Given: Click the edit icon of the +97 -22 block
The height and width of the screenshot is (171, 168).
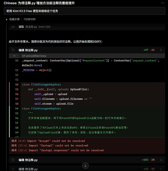Looking at the screenshot, I should [x=13, y=50].
